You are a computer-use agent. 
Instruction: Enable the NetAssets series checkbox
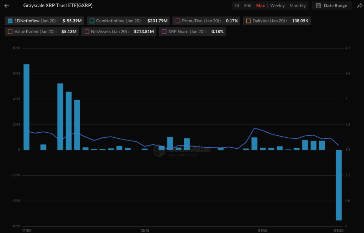[x=87, y=32]
